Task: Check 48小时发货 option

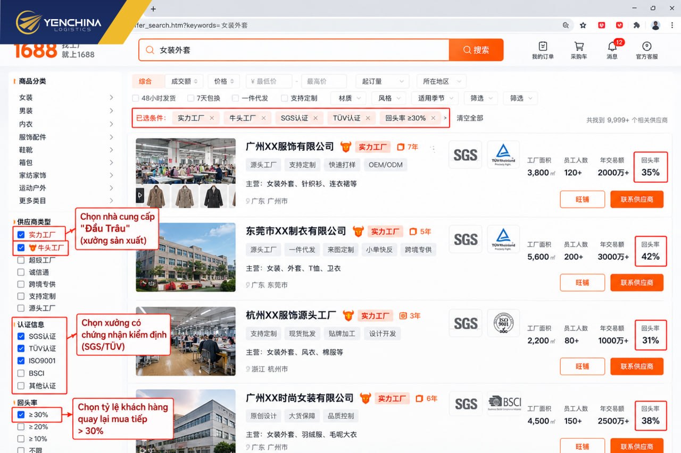Action: pos(136,98)
